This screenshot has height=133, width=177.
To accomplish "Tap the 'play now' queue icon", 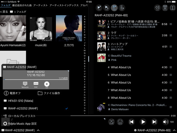I will (107, 8).
